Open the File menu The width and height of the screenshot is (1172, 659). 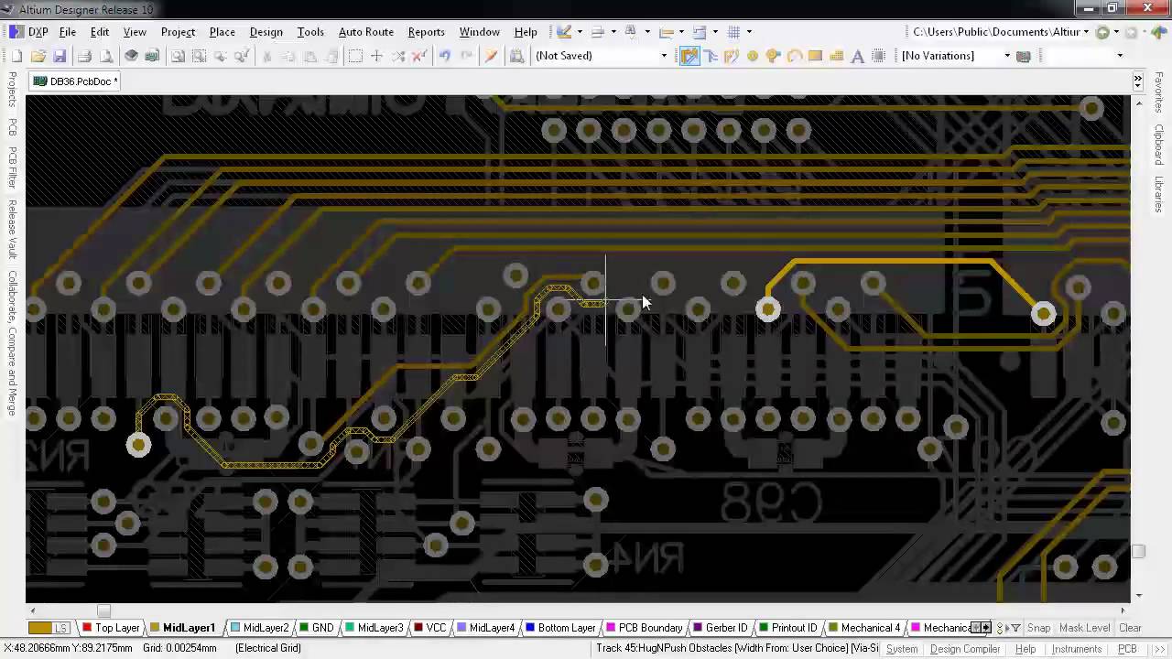68,32
